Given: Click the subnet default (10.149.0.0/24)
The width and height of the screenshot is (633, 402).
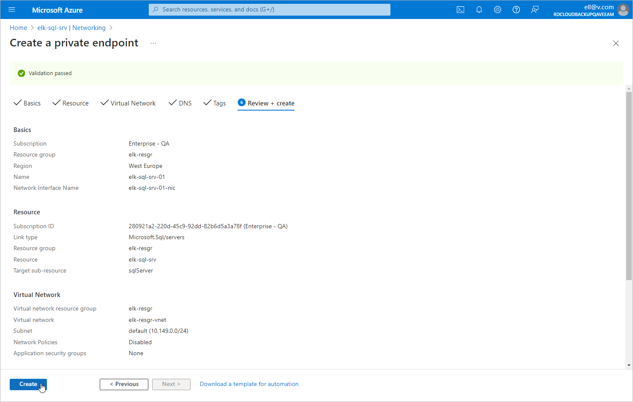Looking at the screenshot, I should coord(158,331).
